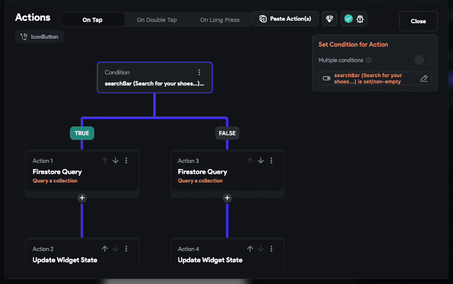
Task: Open Action 2's three-dot menu
Action: 126,248
